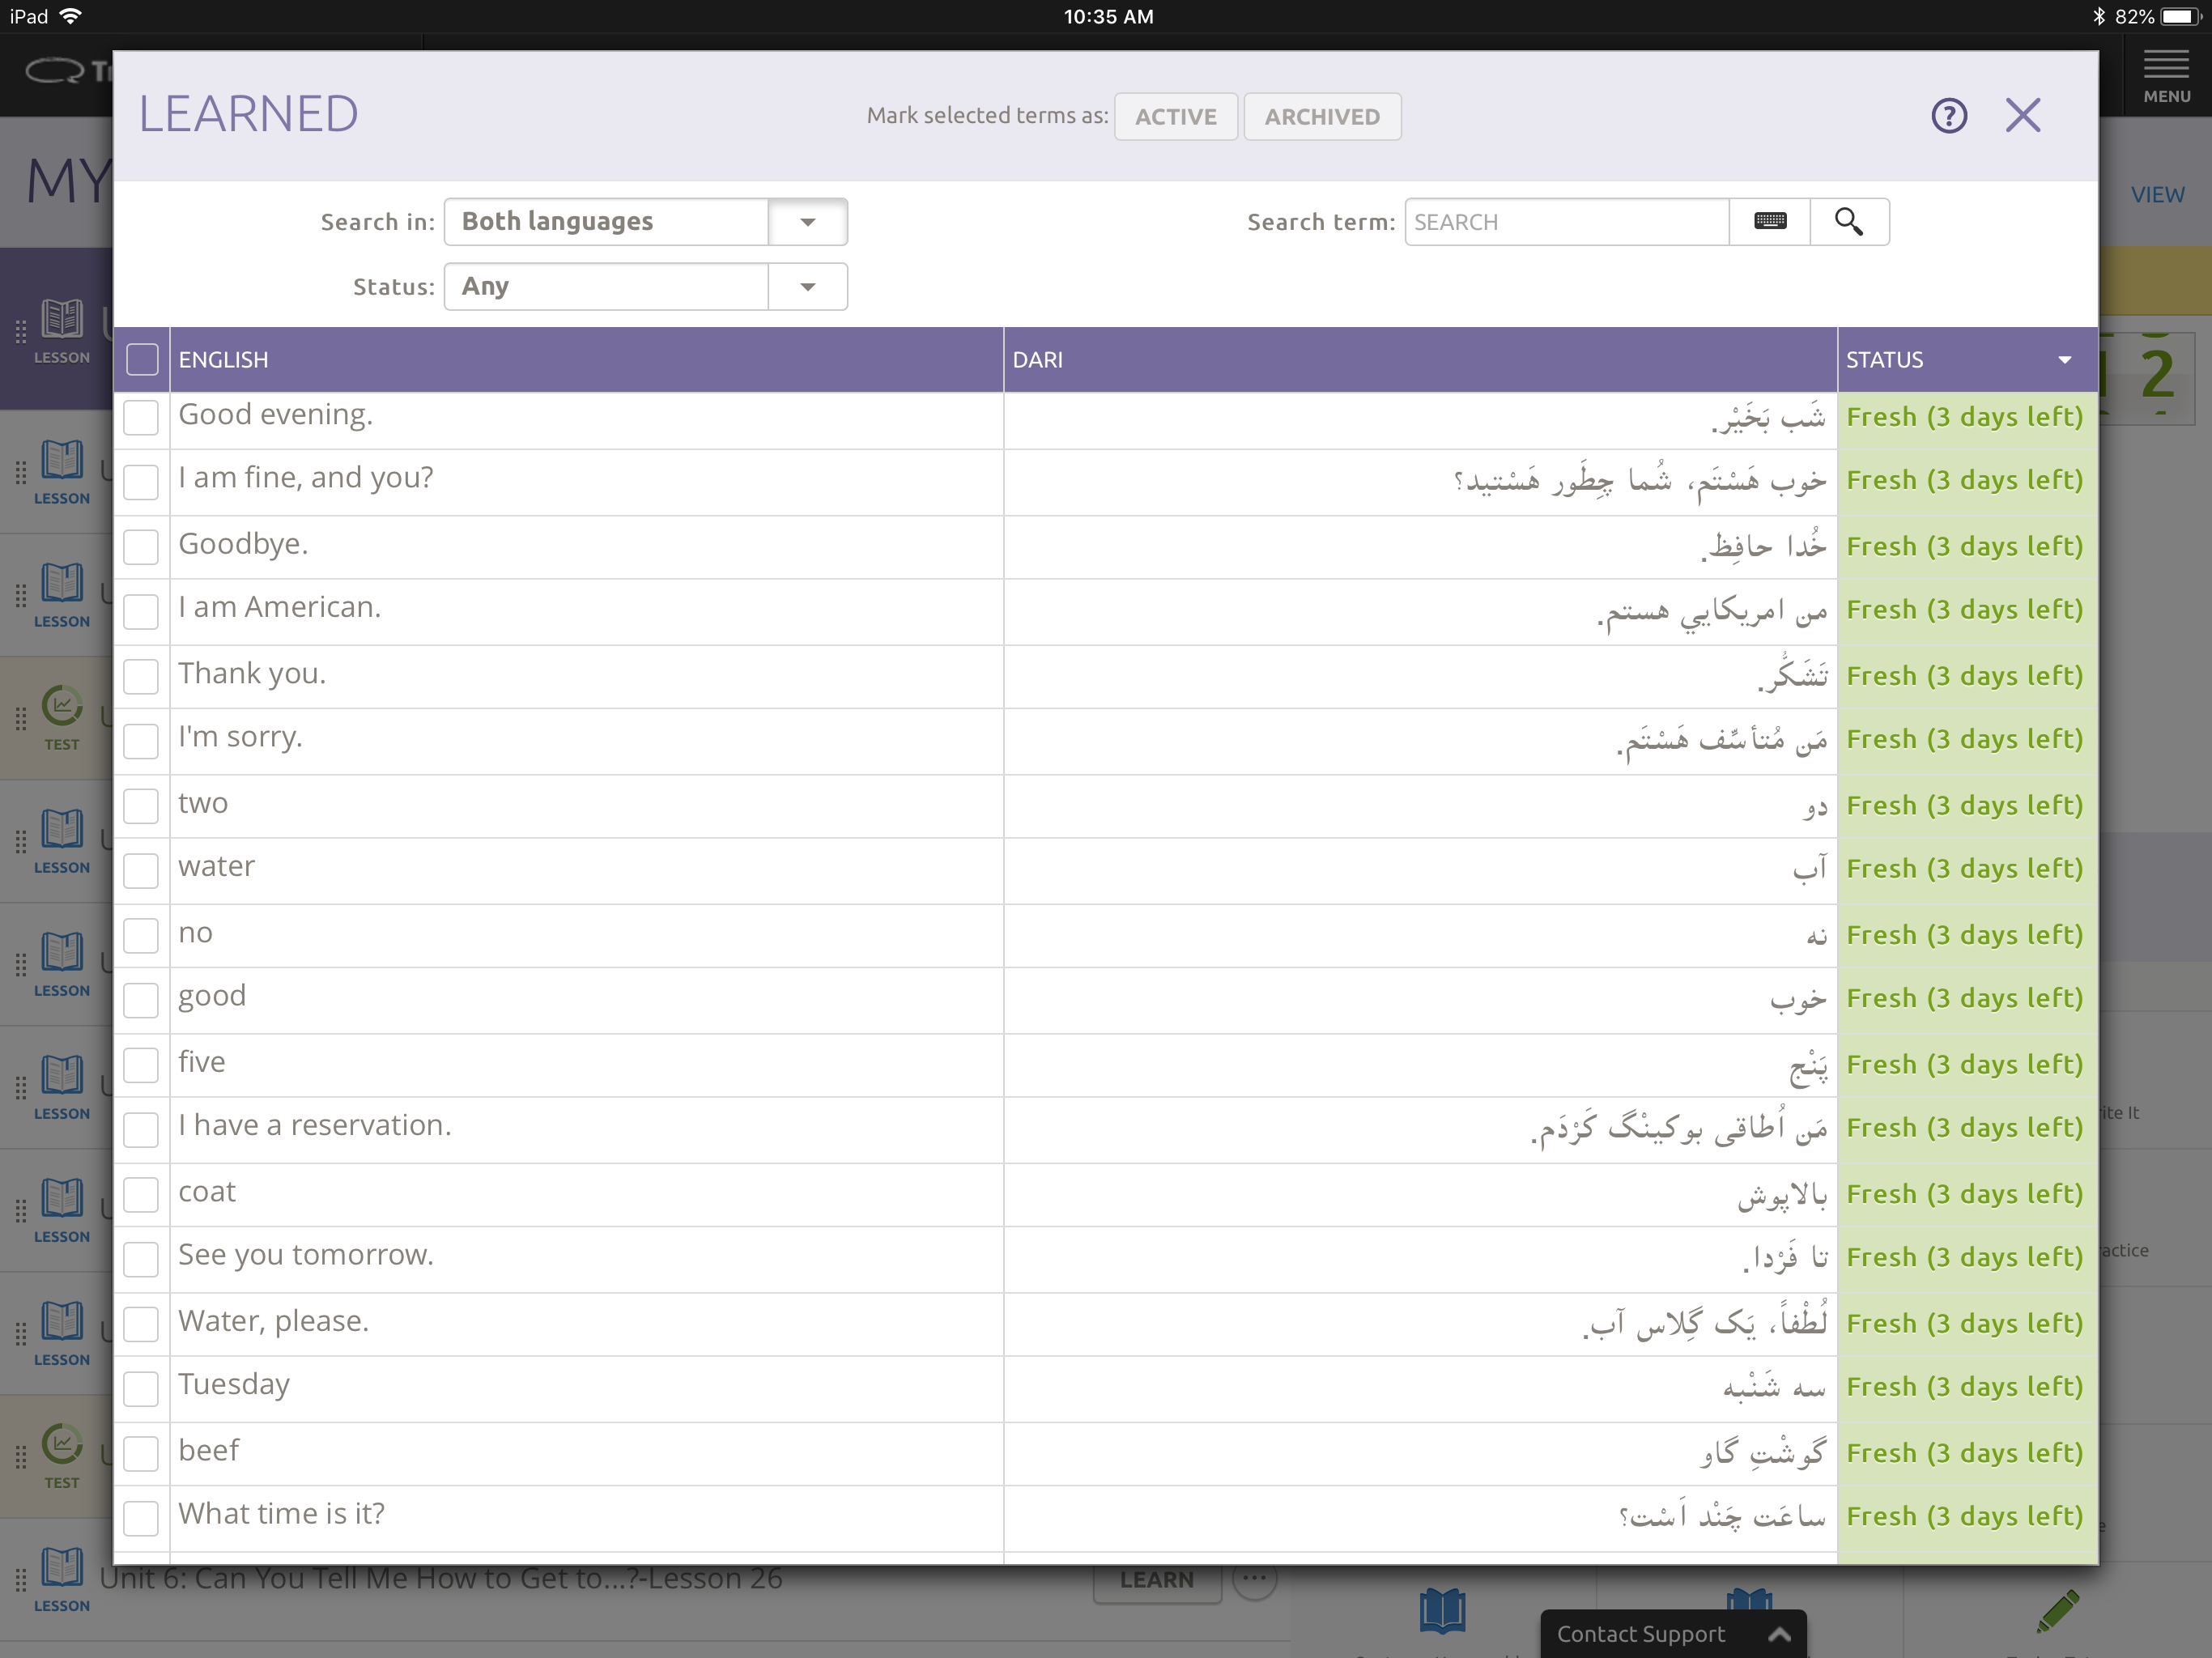Mark selected terms as ARCHIVED
Image resolution: width=2212 pixels, height=1658 pixels.
coord(1321,117)
